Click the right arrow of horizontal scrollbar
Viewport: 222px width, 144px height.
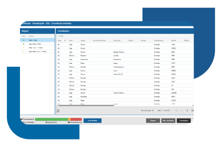(193, 106)
